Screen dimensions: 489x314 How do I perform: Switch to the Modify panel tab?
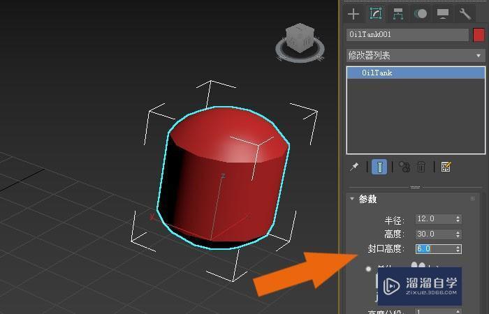coord(376,14)
